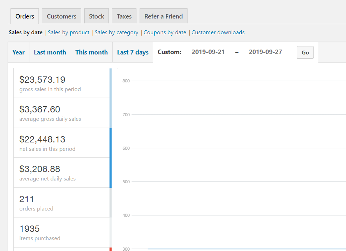Go to the Taxes tab
Screen dimensions: 346x251
pyautogui.click(x=124, y=16)
